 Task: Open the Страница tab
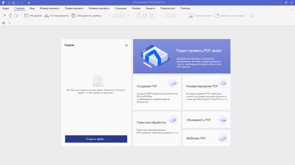coord(120,8)
